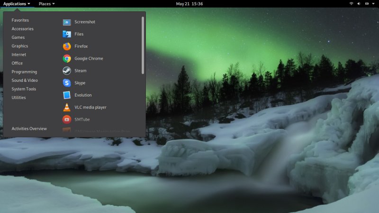Launch Files from its label
This screenshot has height=213, width=379.
pos(79,34)
